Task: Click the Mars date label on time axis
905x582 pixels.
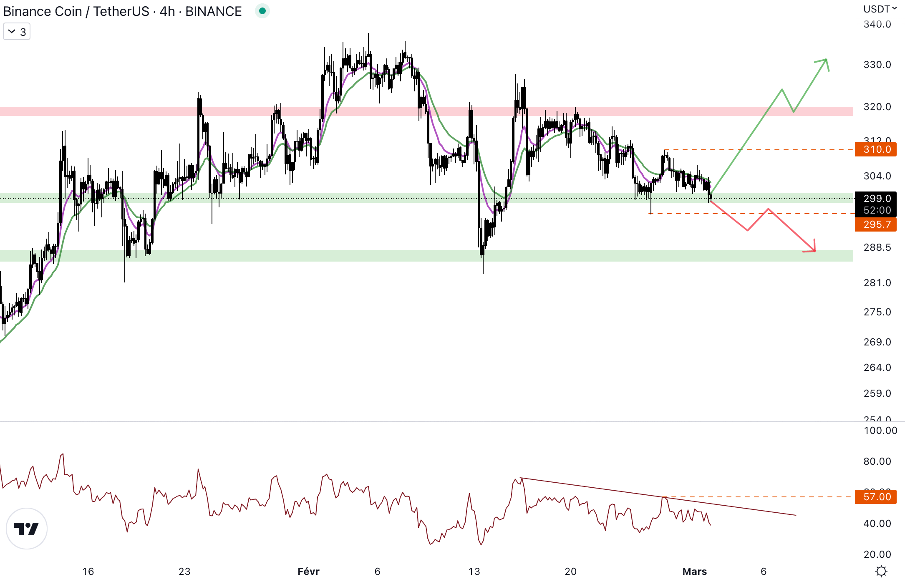Action: pos(694,571)
